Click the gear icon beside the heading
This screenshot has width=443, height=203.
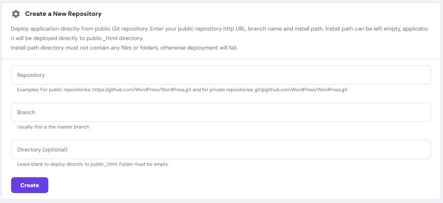(x=16, y=14)
